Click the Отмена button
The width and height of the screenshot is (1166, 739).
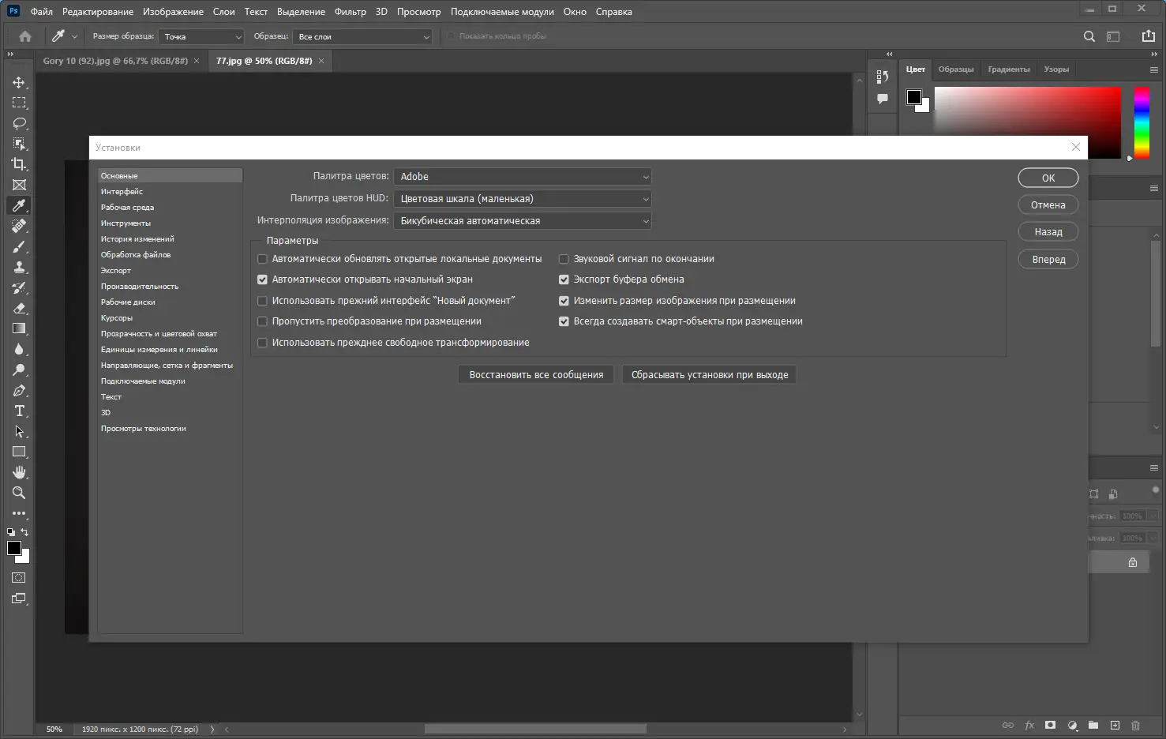(x=1048, y=204)
